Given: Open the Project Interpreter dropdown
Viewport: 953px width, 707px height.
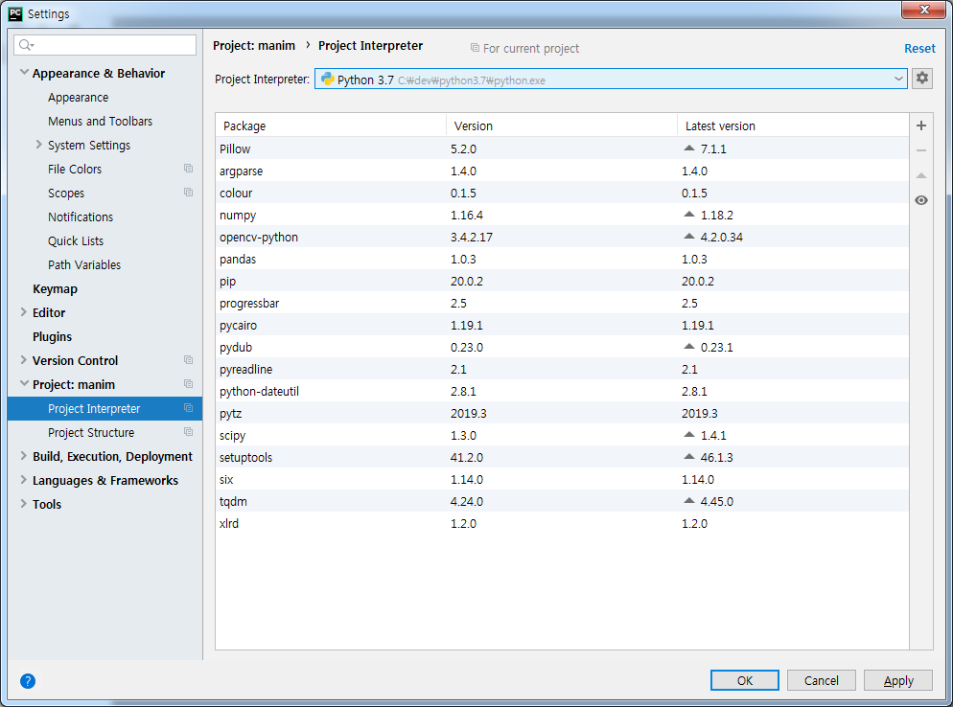Looking at the screenshot, I should tap(898, 79).
